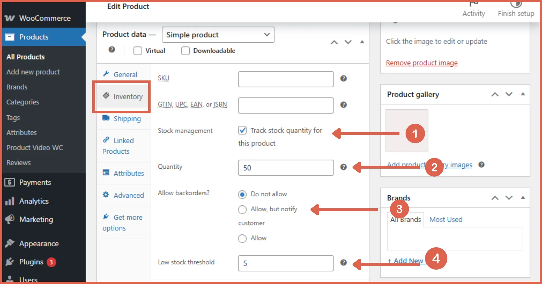
Task: Open Shipping settings via the truck icon
Action: pyautogui.click(x=106, y=118)
